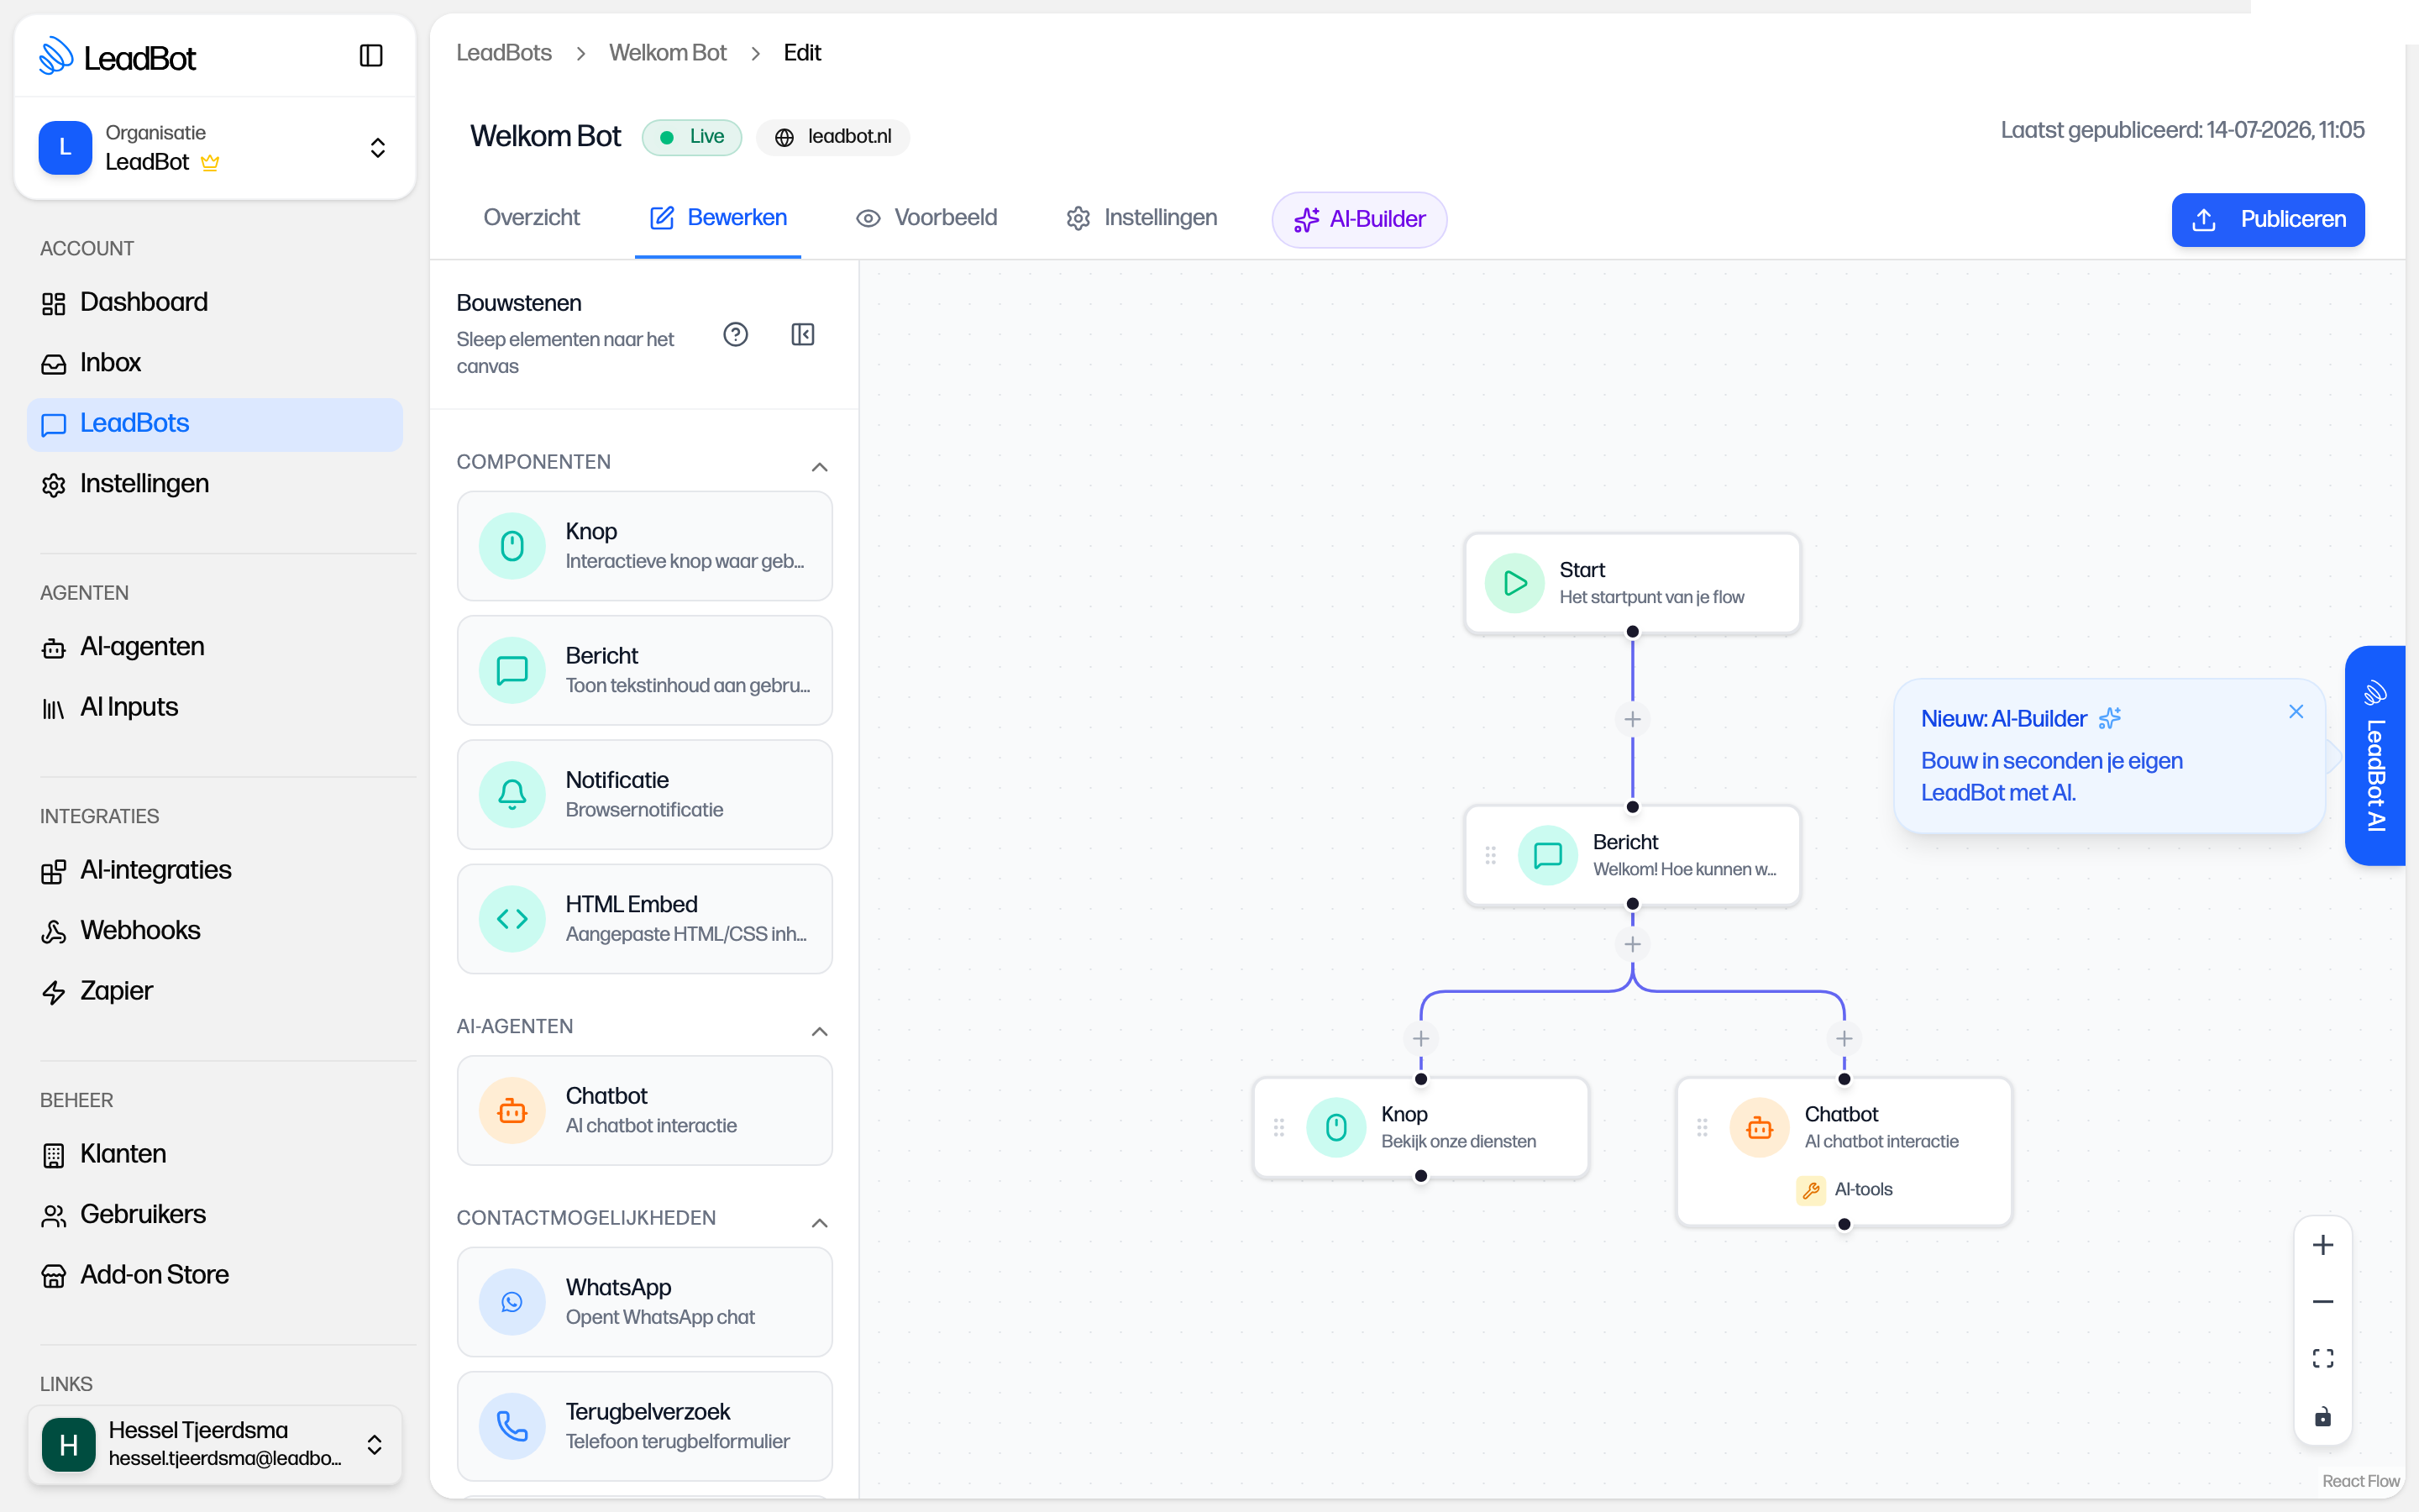2419x1512 pixels.
Task: Collapse the Bouwstenen panel icon
Action: click(x=803, y=334)
